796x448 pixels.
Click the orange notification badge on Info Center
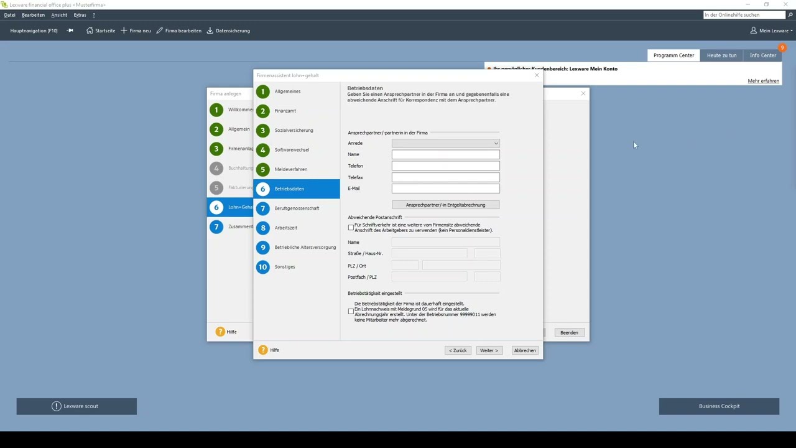click(x=782, y=48)
